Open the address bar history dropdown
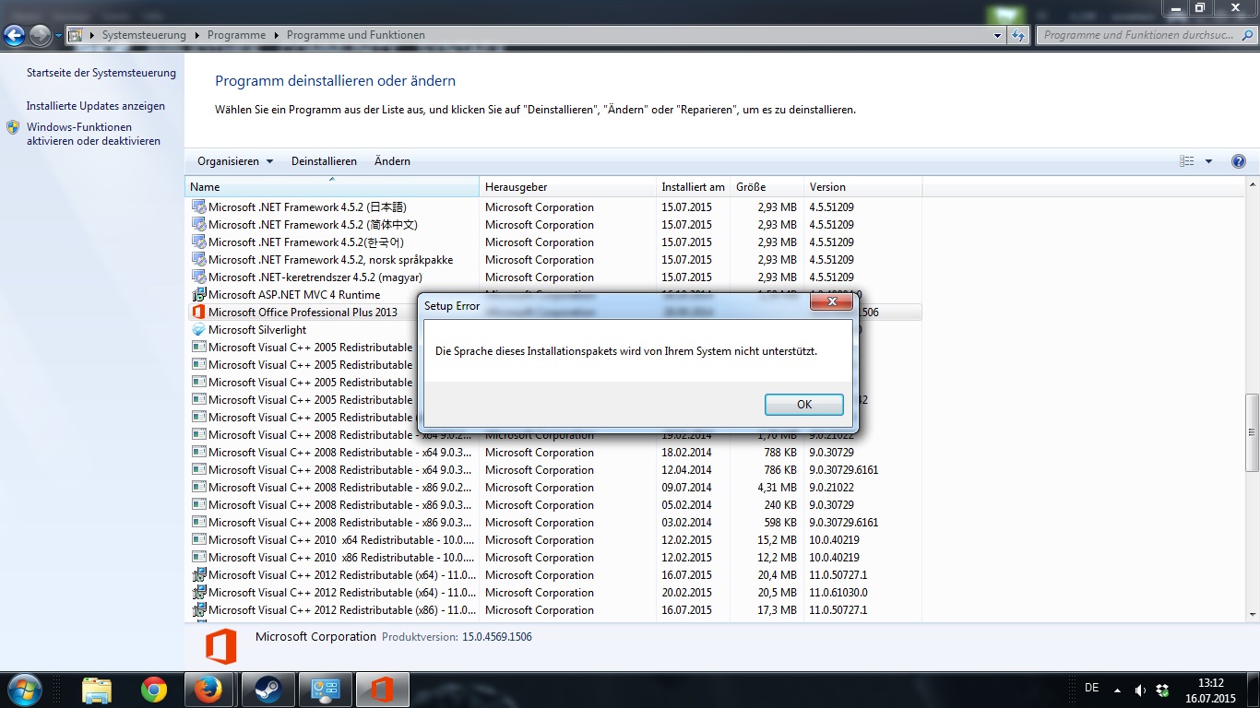 [998, 35]
